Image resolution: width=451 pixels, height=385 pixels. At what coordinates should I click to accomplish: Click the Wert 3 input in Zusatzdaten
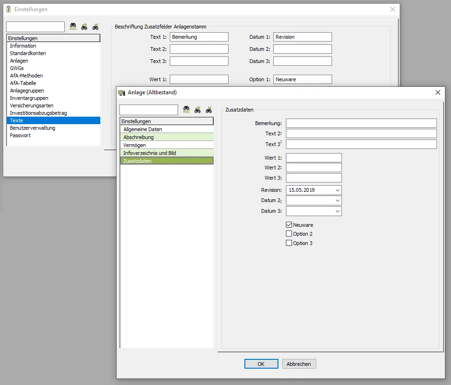314,178
